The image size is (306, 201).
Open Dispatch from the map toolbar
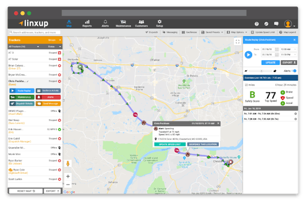151,32
